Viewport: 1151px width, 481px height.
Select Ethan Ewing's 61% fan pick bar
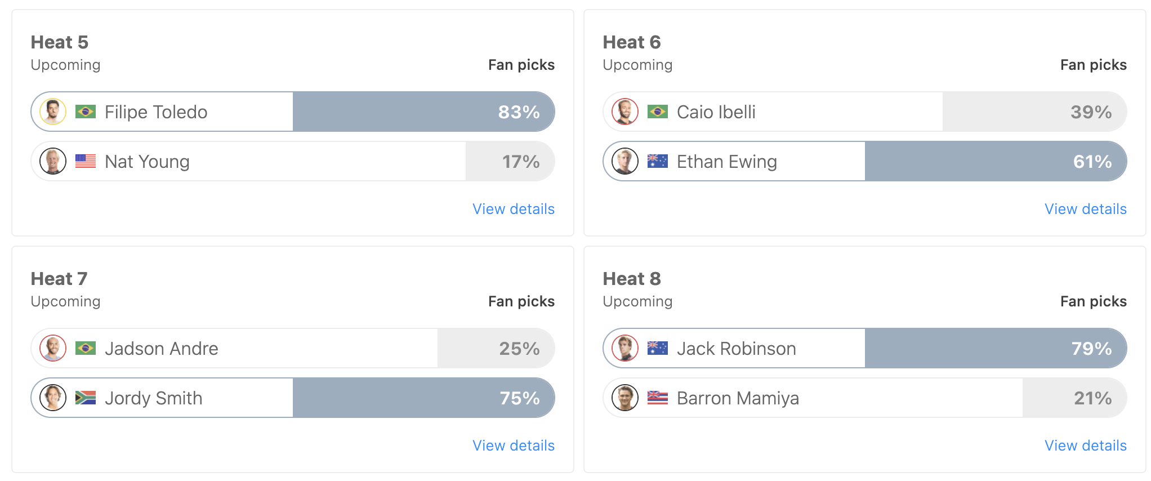click(x=996, y=161)
